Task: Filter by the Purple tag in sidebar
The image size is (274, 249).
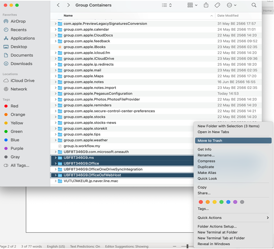Action: 17,149
